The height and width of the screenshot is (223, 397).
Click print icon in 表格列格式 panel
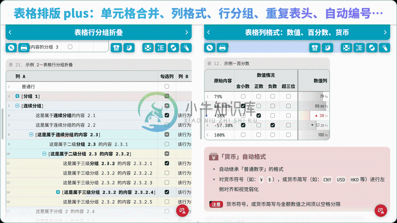222,48
